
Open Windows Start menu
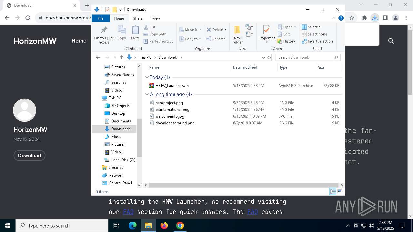point(8,226)
